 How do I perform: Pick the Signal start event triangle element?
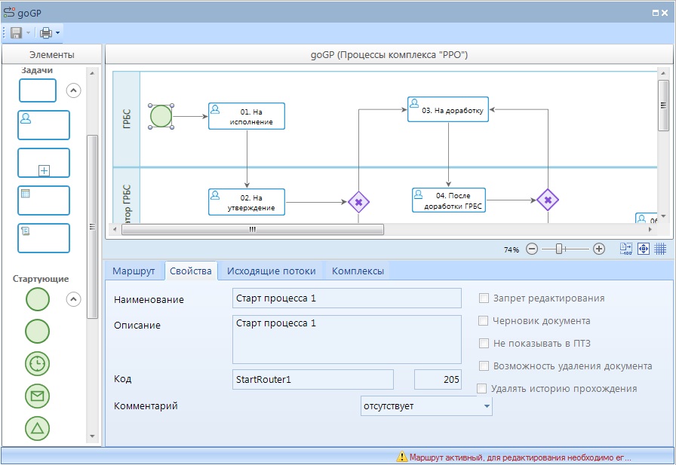tap(38, 428)
